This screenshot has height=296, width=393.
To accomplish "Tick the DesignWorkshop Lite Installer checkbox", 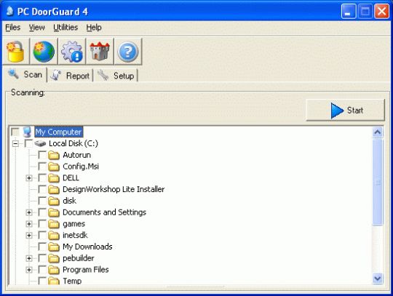I will tap(42, 189).
